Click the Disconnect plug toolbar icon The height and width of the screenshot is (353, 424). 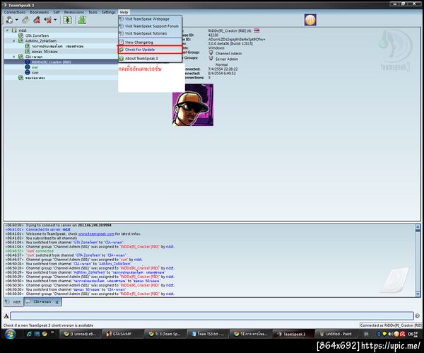click(25, 20)
